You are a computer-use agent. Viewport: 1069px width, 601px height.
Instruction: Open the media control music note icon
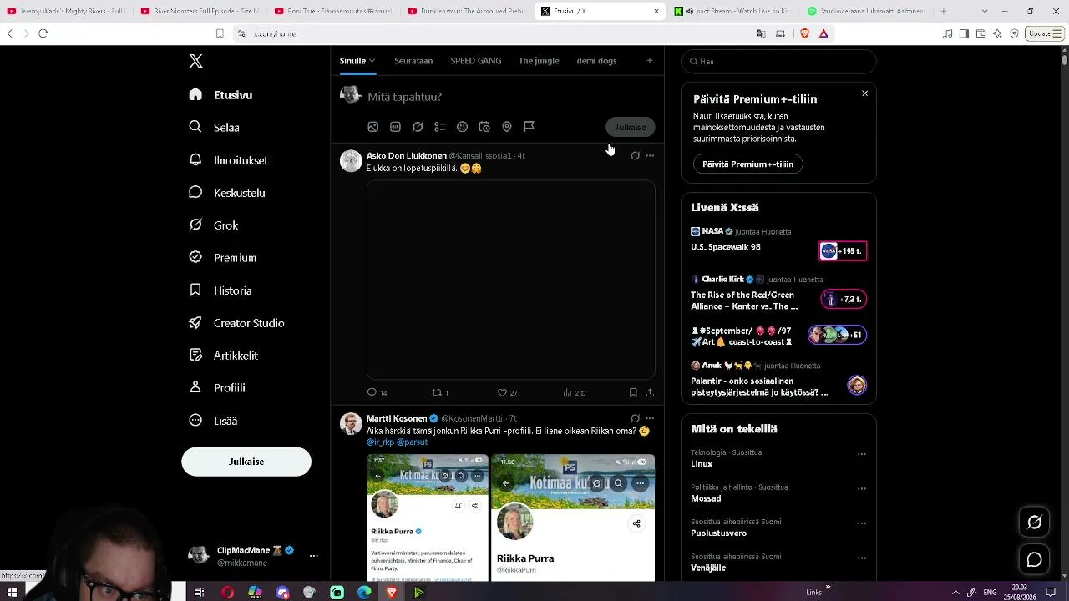(947, 33)
